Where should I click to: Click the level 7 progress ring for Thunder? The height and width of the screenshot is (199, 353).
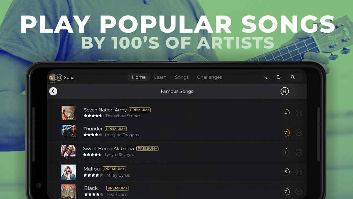coord(286,133)
